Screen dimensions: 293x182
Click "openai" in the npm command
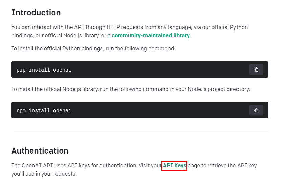point(62,110)
